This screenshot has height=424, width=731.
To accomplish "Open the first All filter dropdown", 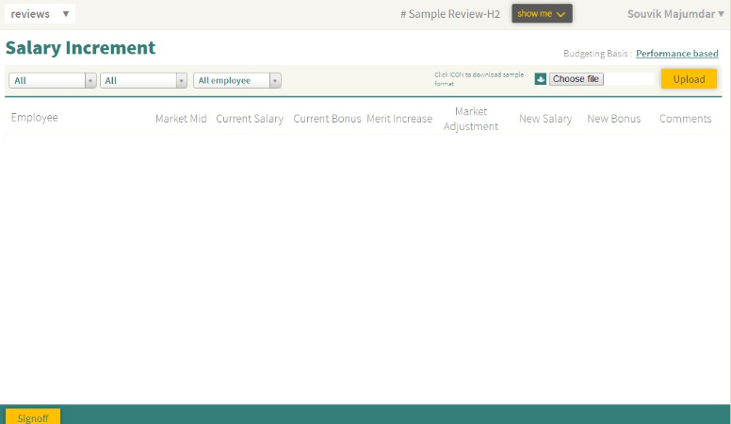I will 52,80.
